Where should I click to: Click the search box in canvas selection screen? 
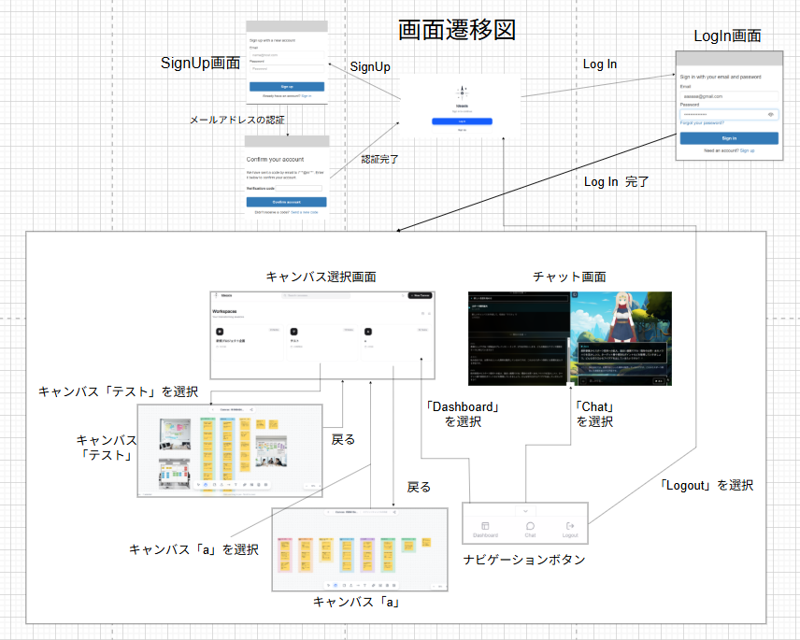(316, 295)
